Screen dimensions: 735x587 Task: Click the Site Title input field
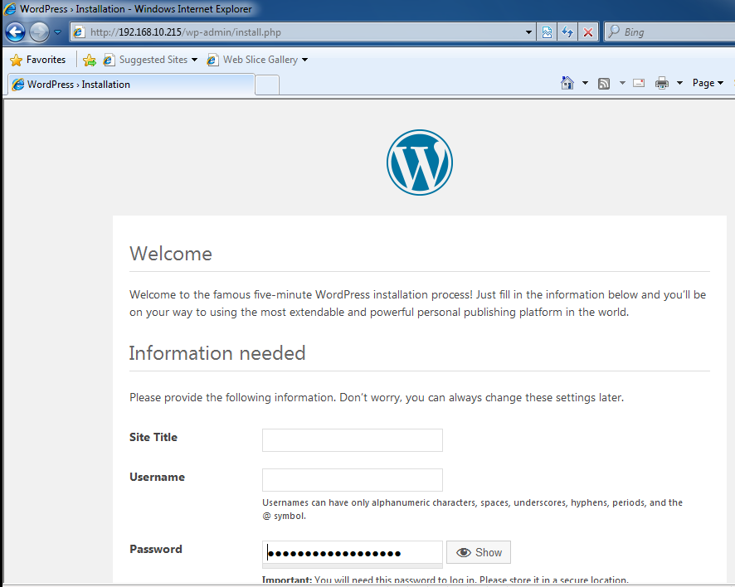(x=352, y=440)
